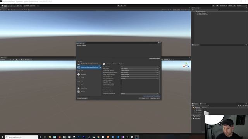Enable the Development Build checkbox
Image resolution: width=248 pixels, height=139 pixels.
[x=121, y=84]
